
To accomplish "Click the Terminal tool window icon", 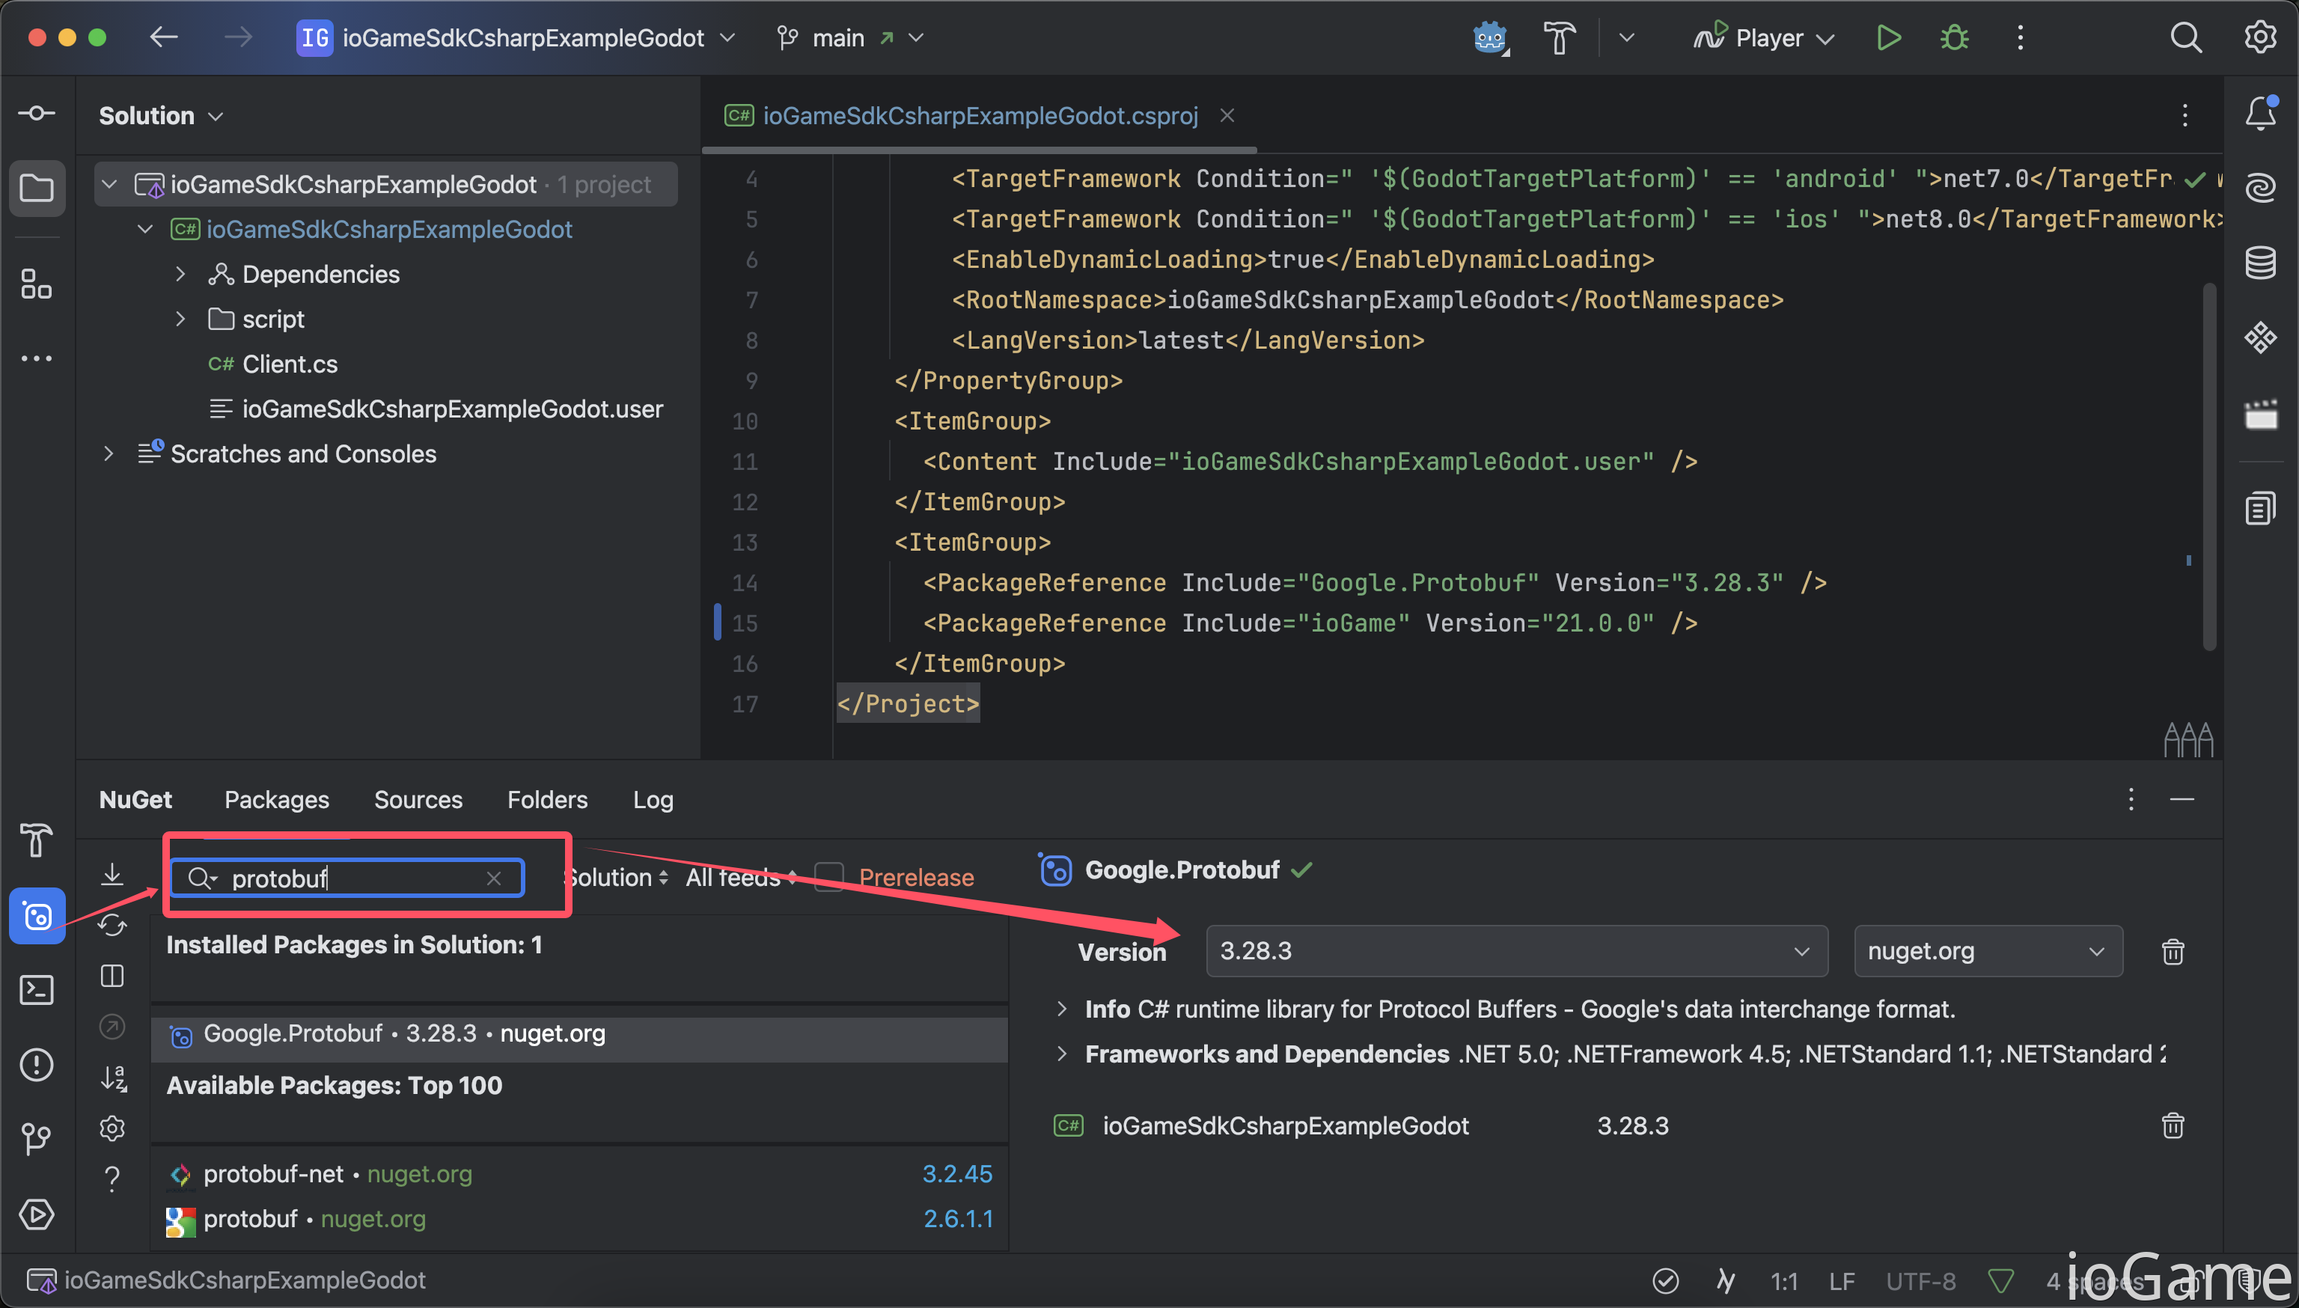I will pyautogui.click(x=37, y=990).
